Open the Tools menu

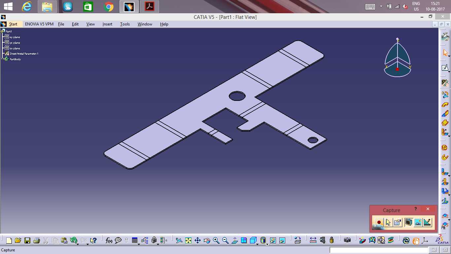click(x=125, y=24)
